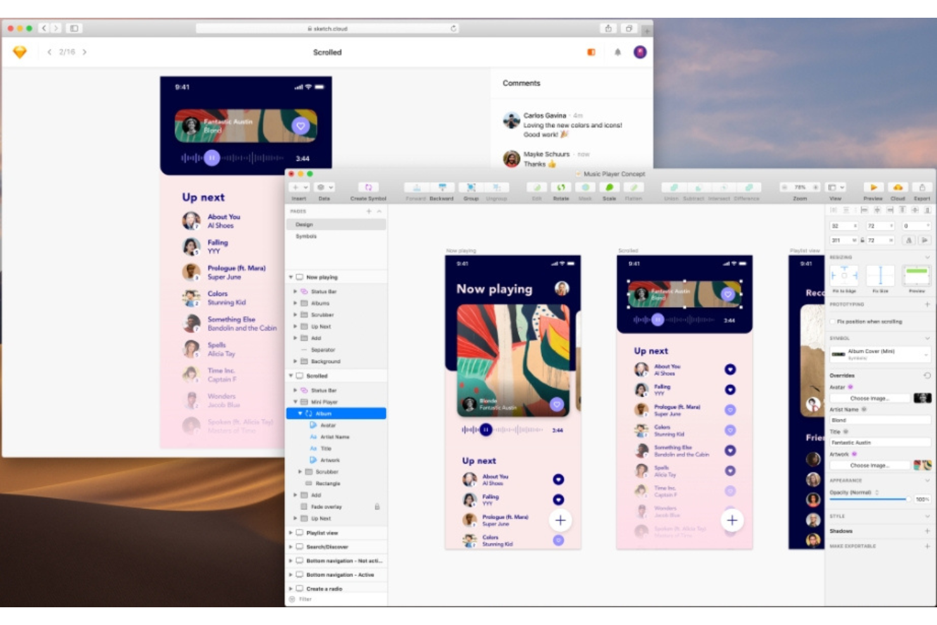The width and height of the screenshot is (937, 625).
Task: Click the add page plus icon
Action: [368, 211]
